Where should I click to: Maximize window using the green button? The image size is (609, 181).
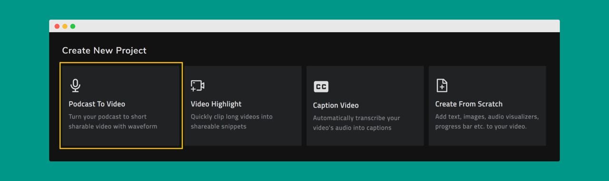[73, 26]
